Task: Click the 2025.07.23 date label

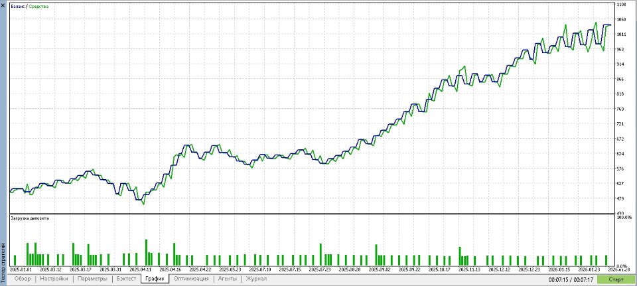Action: coord(320,269)
